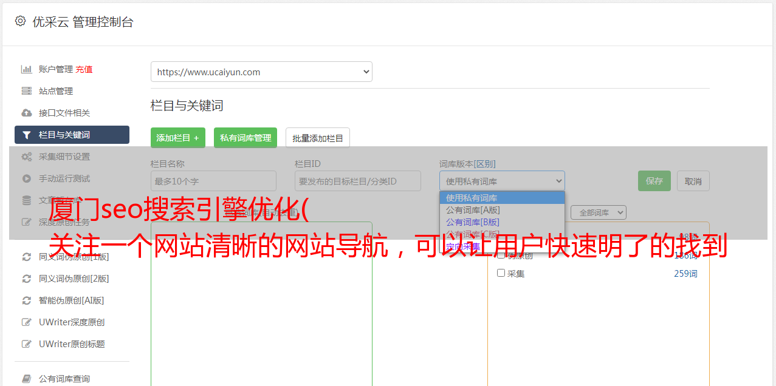This screenshot has width=776, height=386.
Task: Click the refresh icon for 智能伪原创[AI版]
Action: coord(26,300)
